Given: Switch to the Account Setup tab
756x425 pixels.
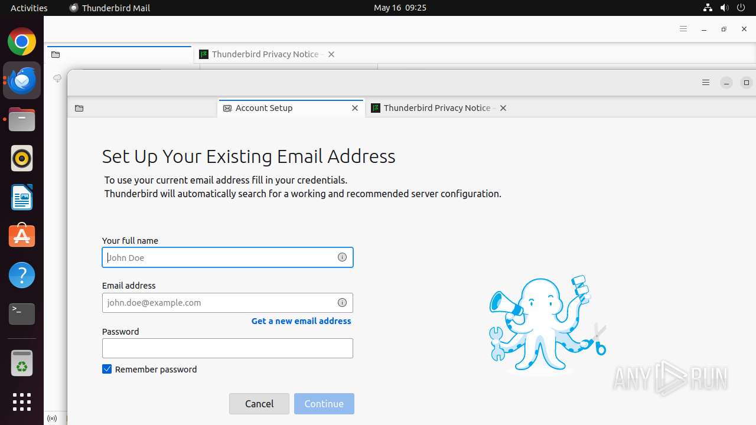Looking at the screenshot, I should tap(291, 108).
